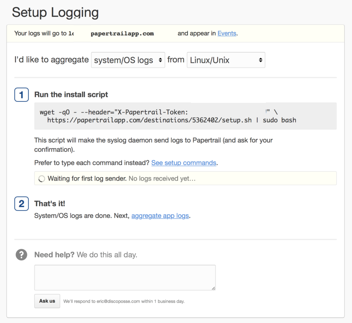352x323 pixels.
Task: Follow the aggregate app logs link
Action: 160,216
